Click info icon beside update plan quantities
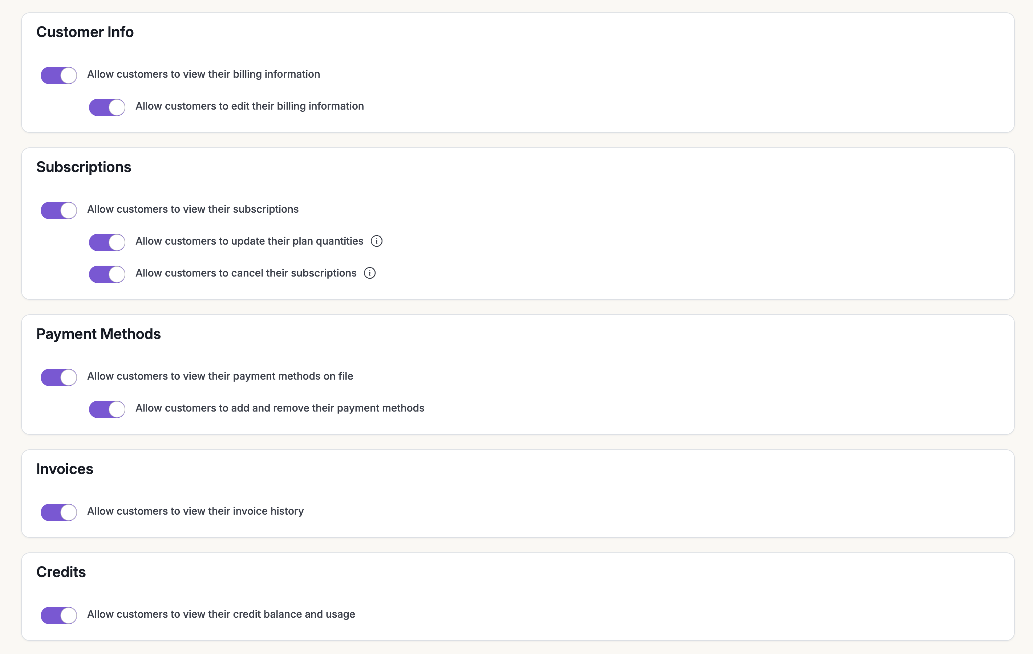 pos(376,241)
